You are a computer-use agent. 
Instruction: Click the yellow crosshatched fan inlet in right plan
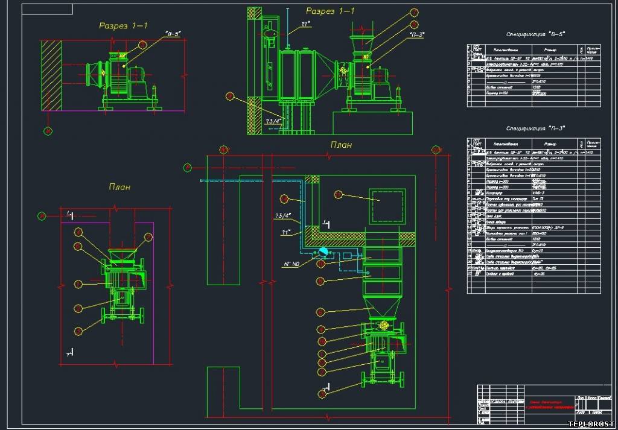(x=382, y=325)
